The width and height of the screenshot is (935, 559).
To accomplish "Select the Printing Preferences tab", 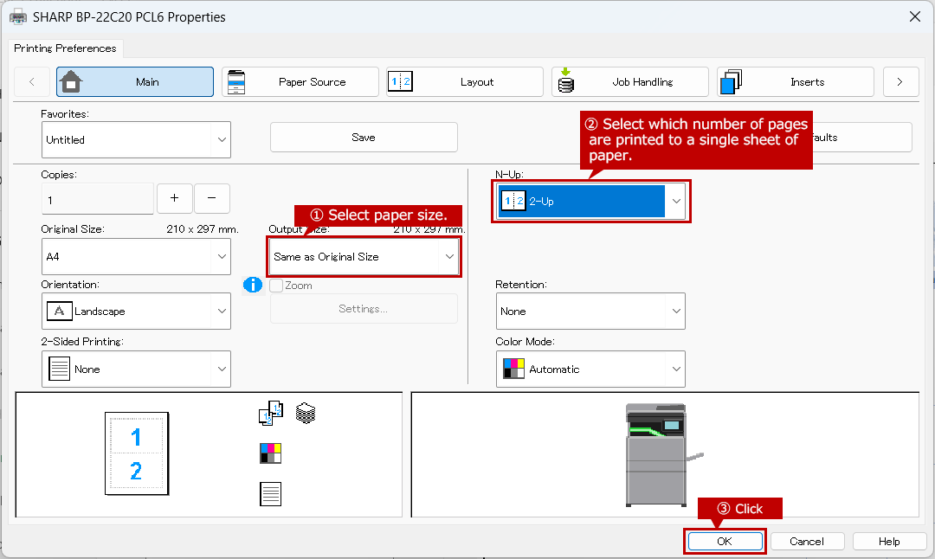I will coord(65,48).
